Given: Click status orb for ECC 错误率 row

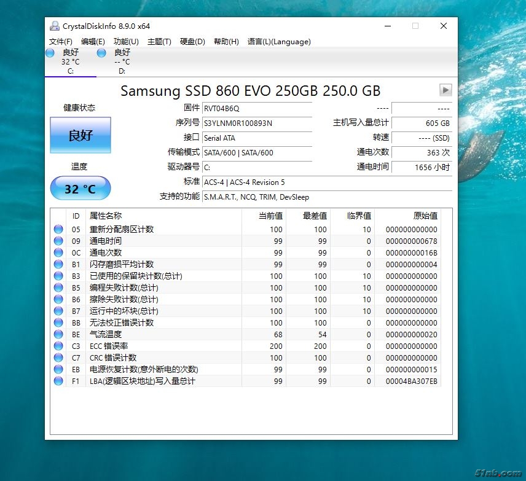Looking at the screenshot, I should click(x=58, y=346).
